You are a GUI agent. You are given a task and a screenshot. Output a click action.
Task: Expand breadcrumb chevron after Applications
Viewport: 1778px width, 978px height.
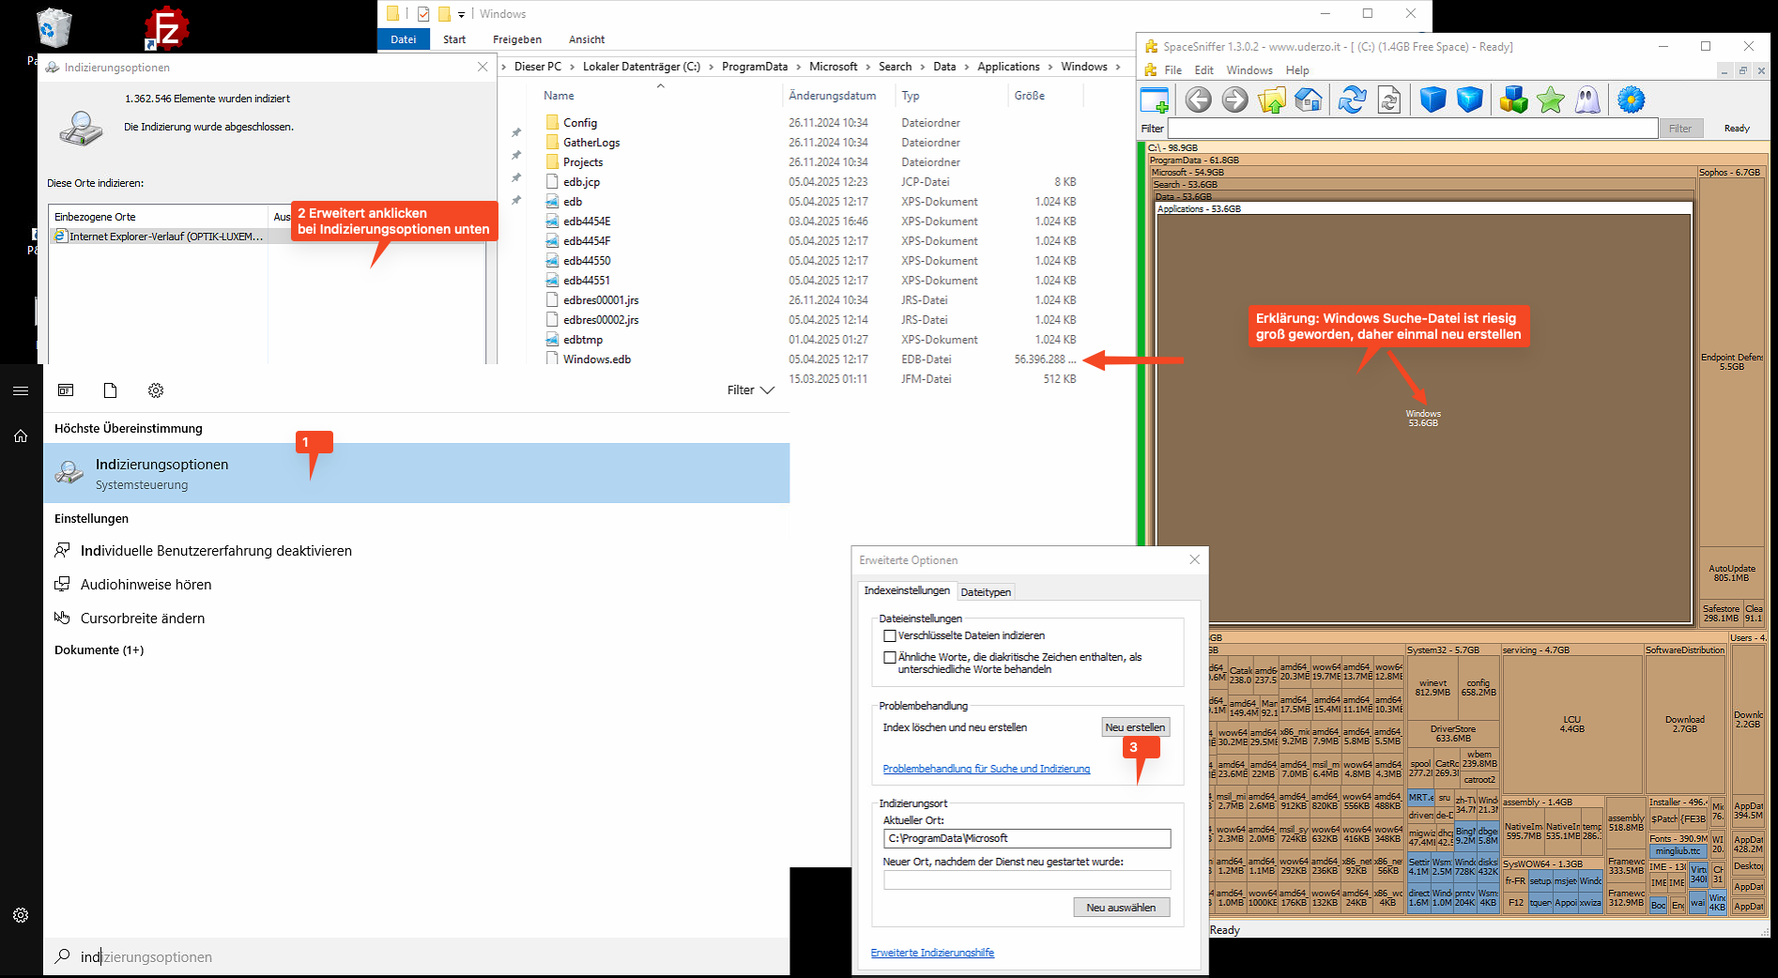(x=1050, y=67)
